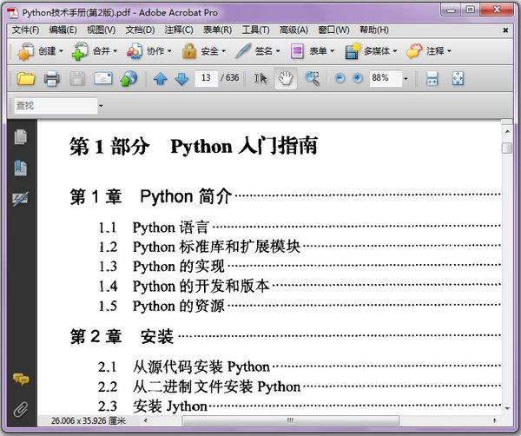Click the '第 2 章 安装' heading
This screenshot has width=521, height=436.
122,336
